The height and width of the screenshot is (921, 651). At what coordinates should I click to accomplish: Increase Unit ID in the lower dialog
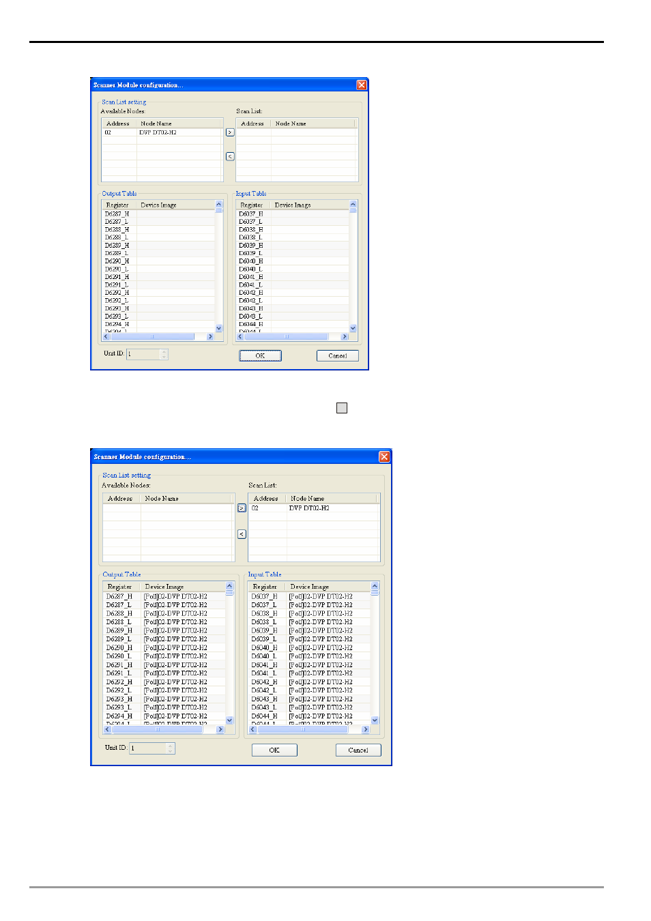click(170, 746)
